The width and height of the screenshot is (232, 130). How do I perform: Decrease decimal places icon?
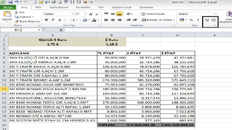(x=213, y=20)
